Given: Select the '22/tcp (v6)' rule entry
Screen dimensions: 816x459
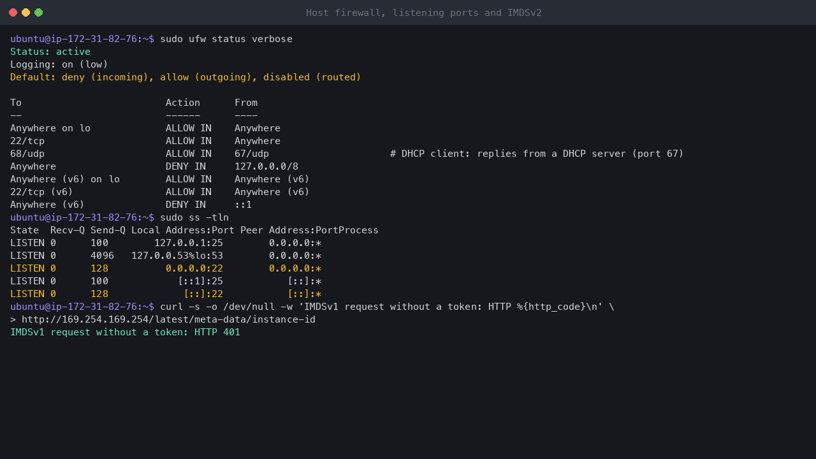Looking at the screenshot, I should coord(41,192).
